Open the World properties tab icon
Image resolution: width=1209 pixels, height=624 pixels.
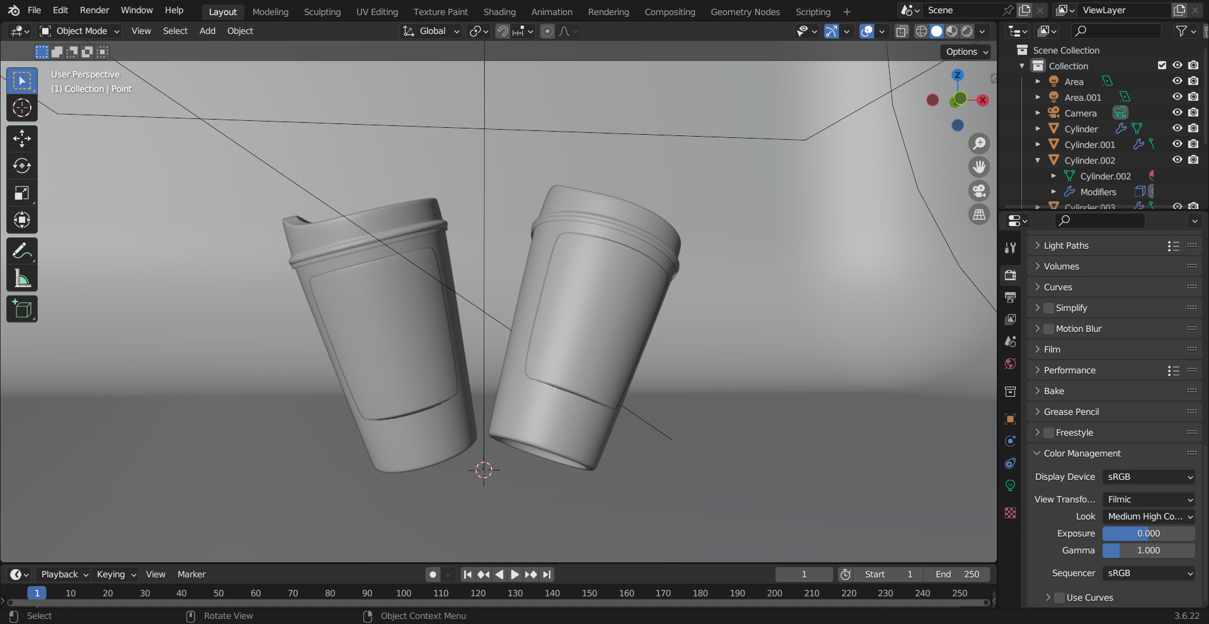point(1011,364)
